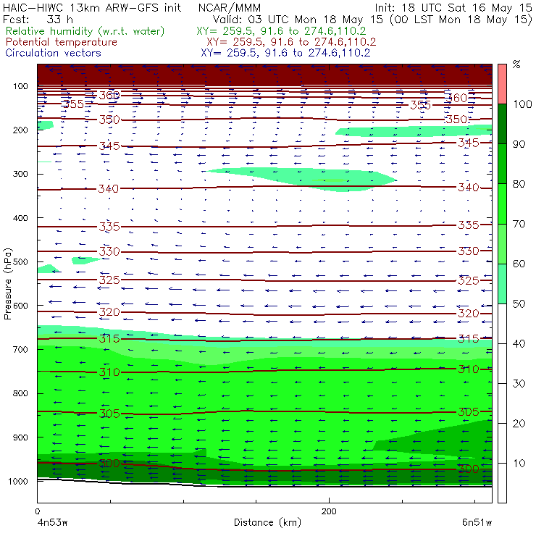Select the blue XY coordinate range text
The image size is (536, 536).
point(285,53)
